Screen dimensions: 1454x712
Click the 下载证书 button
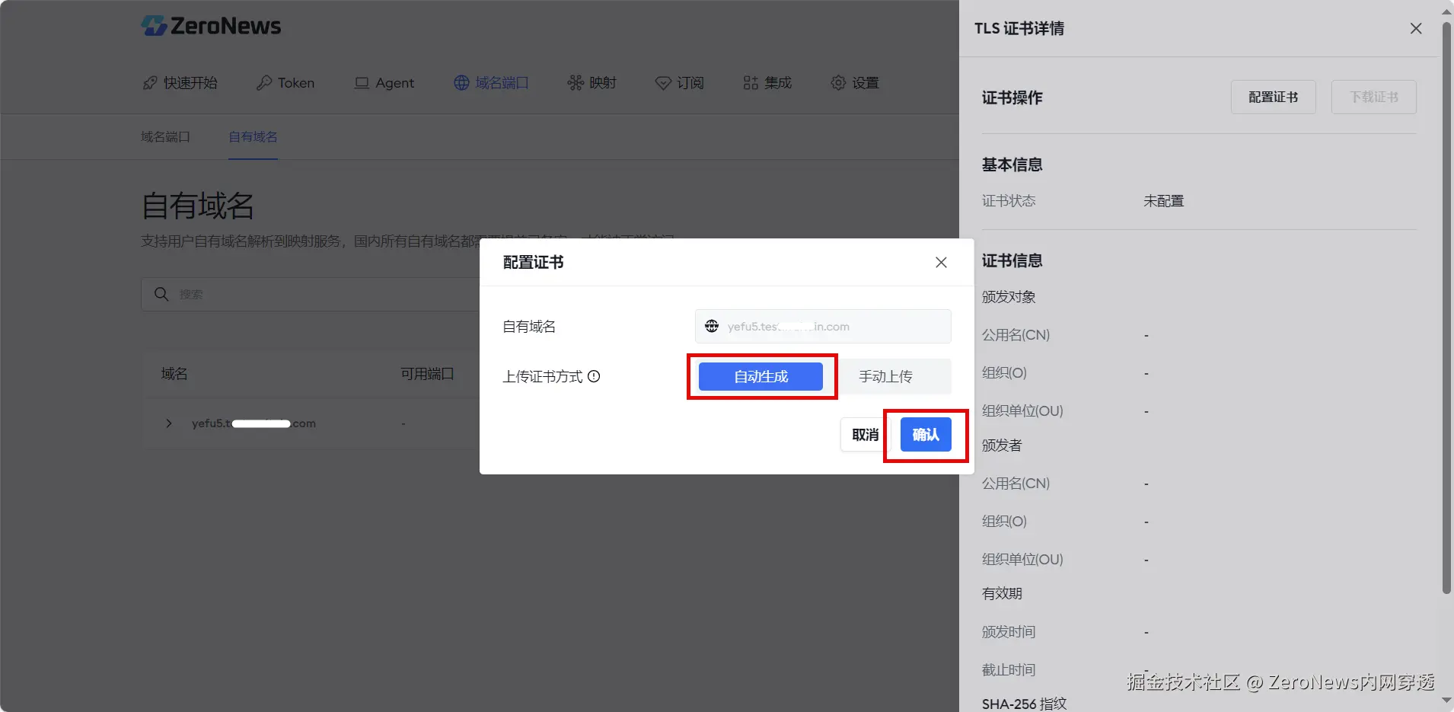[1374, 97]
